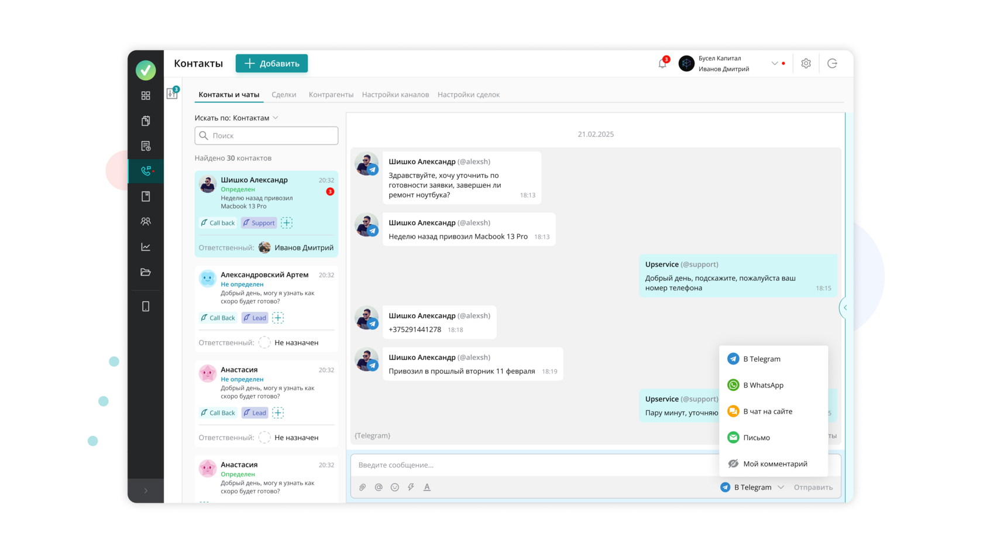Choose 'Письмо' option in menu
983x553 pixels.
pos(774,438)
